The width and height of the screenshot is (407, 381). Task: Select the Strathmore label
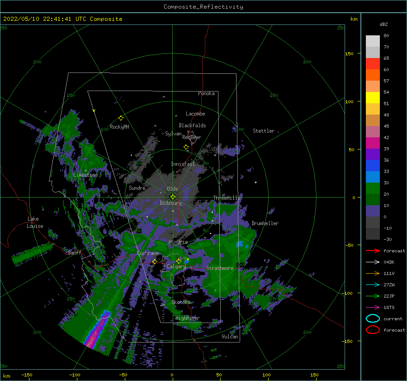[220, 268]
